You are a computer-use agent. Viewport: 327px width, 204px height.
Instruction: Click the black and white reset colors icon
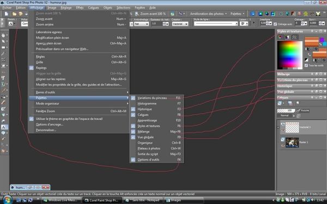point(306,60)
